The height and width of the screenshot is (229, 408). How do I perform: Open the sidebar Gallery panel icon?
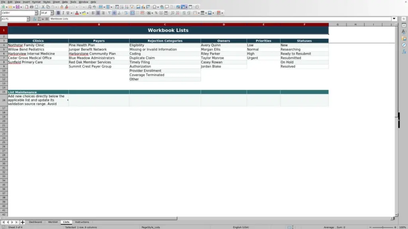(404, 39)
